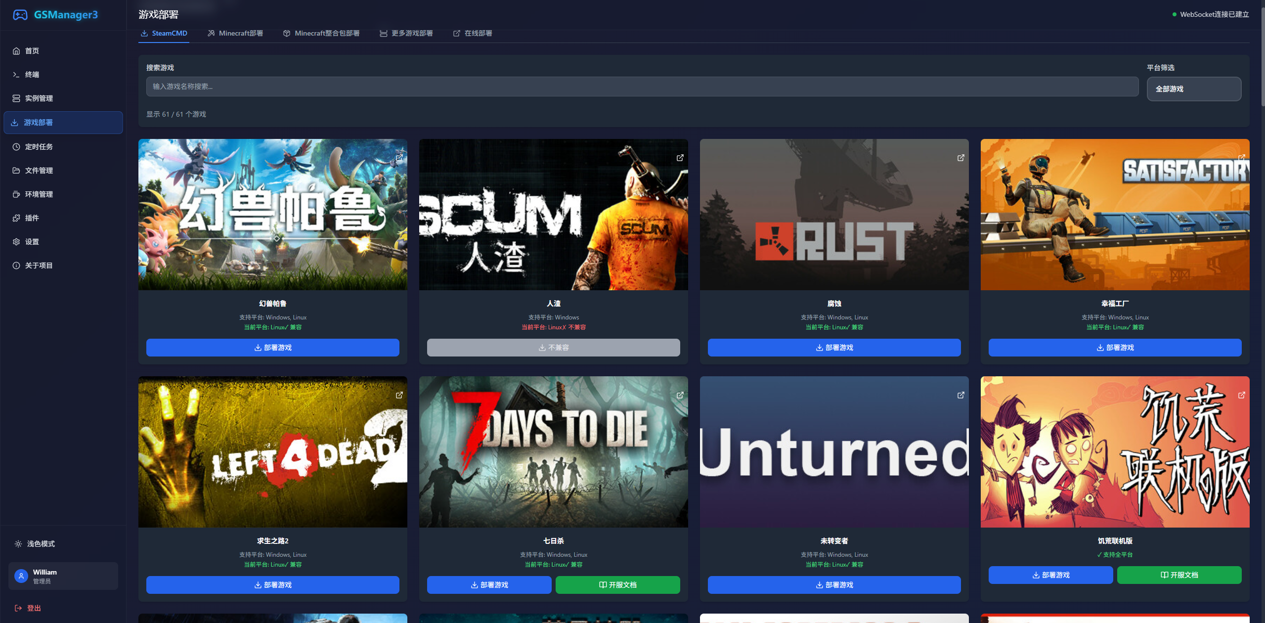Switch to the SteamCMD tab

point(164,34)
